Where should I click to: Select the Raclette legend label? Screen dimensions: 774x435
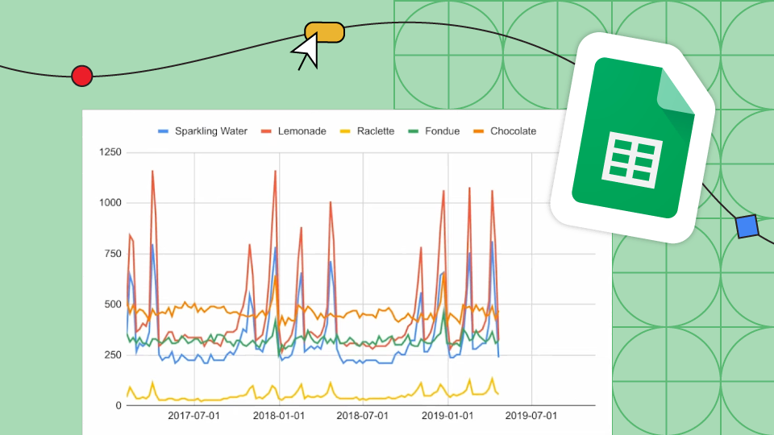pos(375,130)
